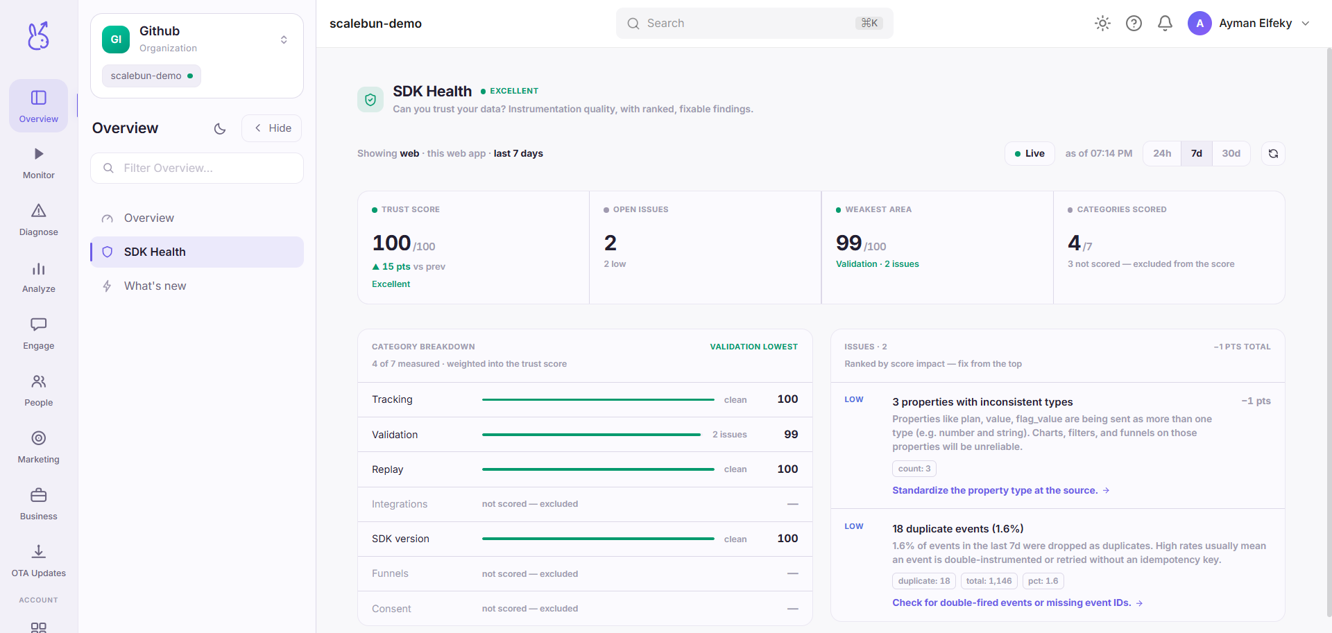Open notifications bell
Screen dimensions: 1332x633
pyautogui.click(x=1165, y=24)
